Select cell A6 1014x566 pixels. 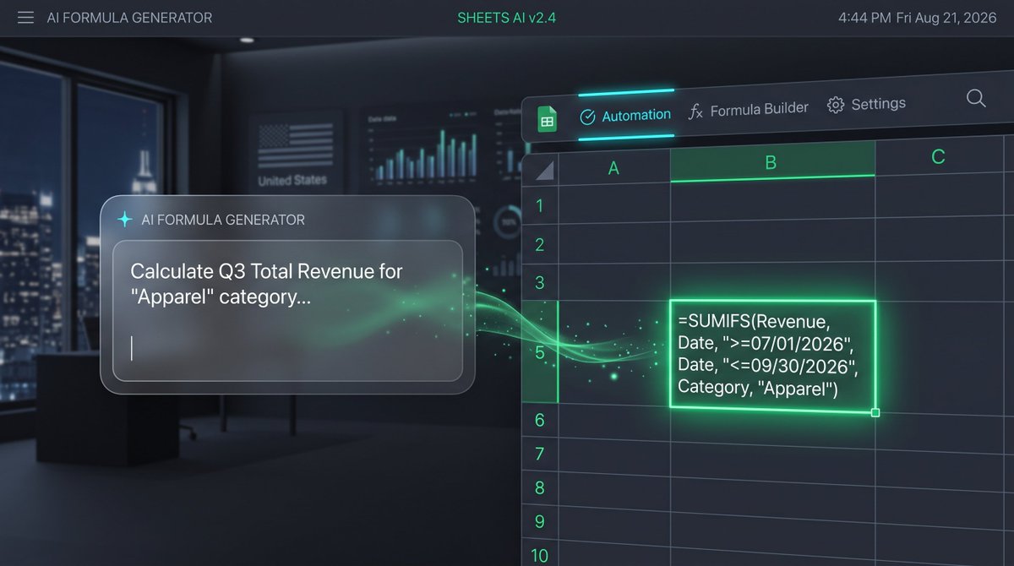[614, 422]
